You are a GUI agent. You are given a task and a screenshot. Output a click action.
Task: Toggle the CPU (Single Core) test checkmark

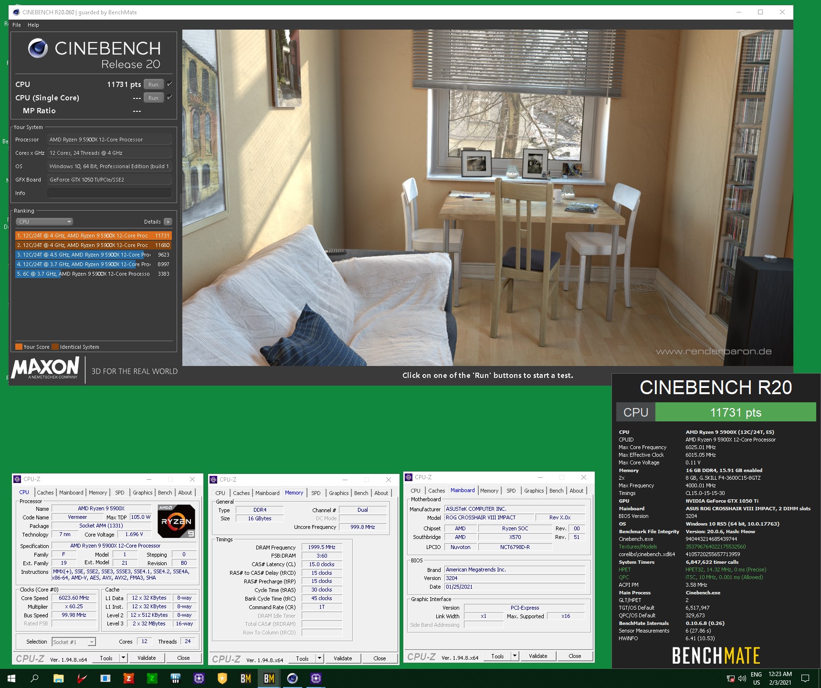[169, 97]
